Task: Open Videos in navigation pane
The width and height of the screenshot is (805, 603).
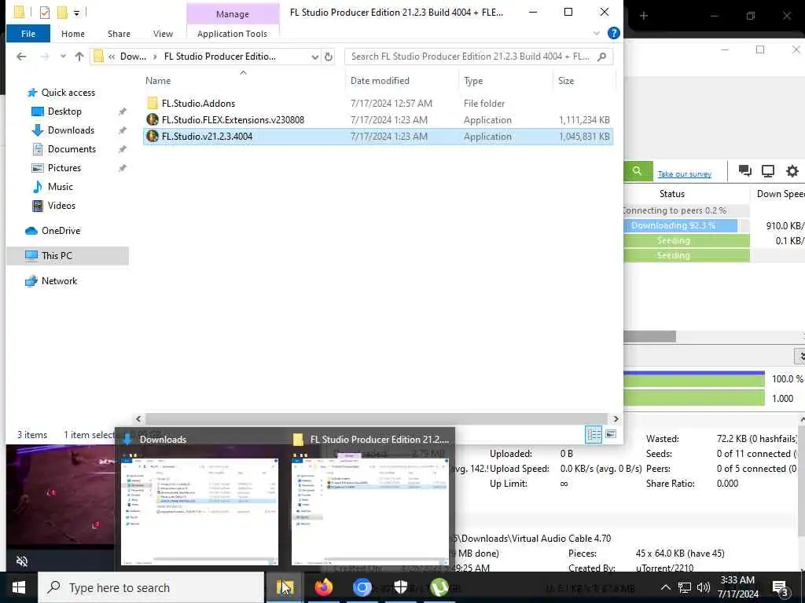Action: pos(61,206)
